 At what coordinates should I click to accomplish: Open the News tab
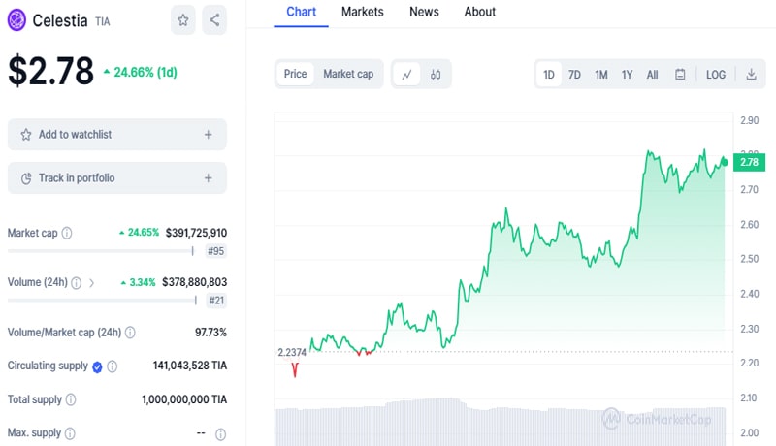[424, 12]
